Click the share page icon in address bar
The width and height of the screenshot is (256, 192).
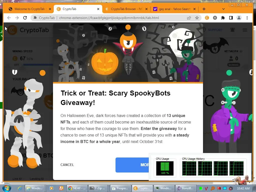click(189, 18)
